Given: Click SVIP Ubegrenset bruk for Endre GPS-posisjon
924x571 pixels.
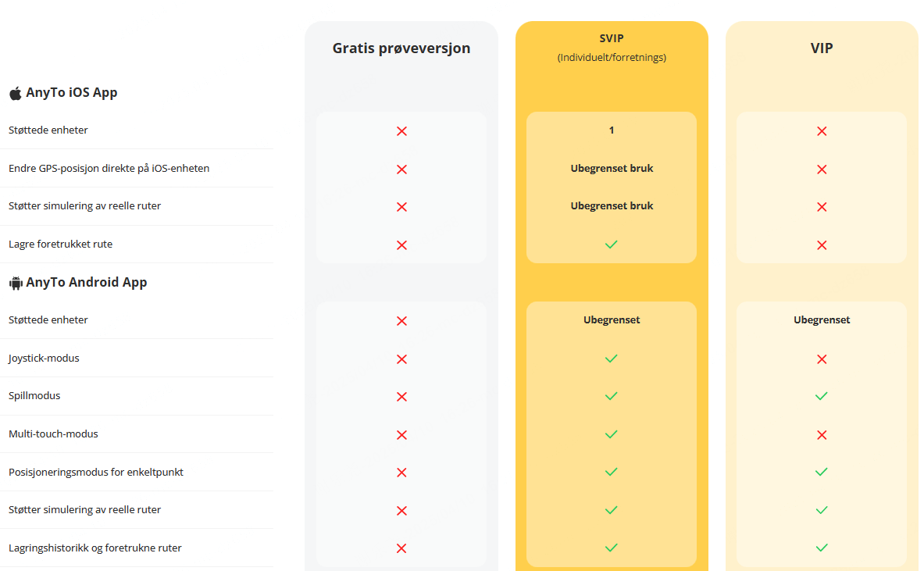Looking at the screenshot, I should pos(612,168).
